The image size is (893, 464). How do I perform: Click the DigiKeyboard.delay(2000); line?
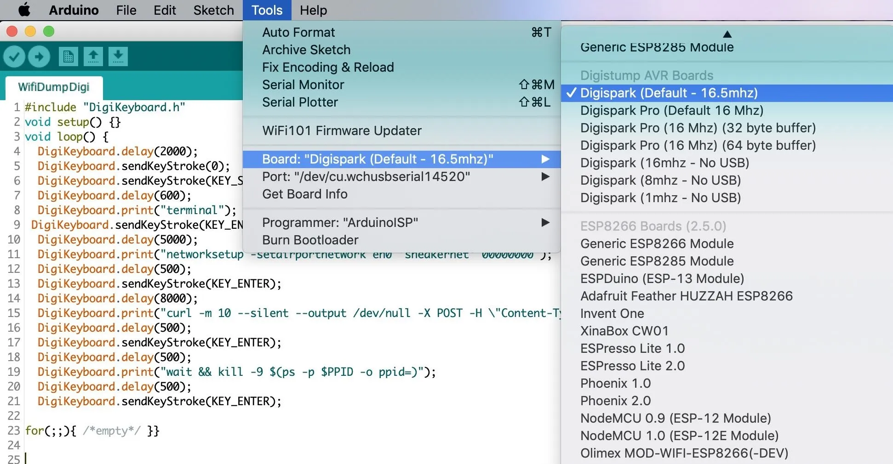[118, 151]
